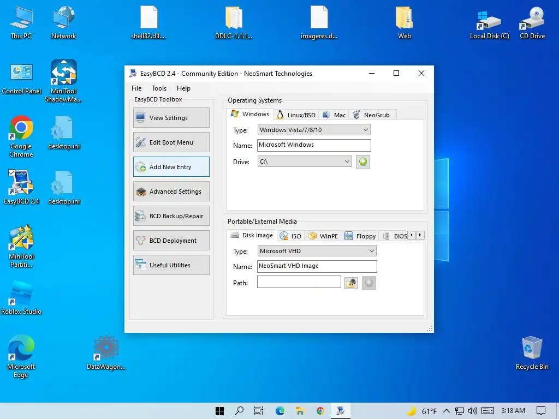Viewport: 559px width, 419px height.
Task: Click the EasyBCD taskbar icon
Action: point(341,411)
